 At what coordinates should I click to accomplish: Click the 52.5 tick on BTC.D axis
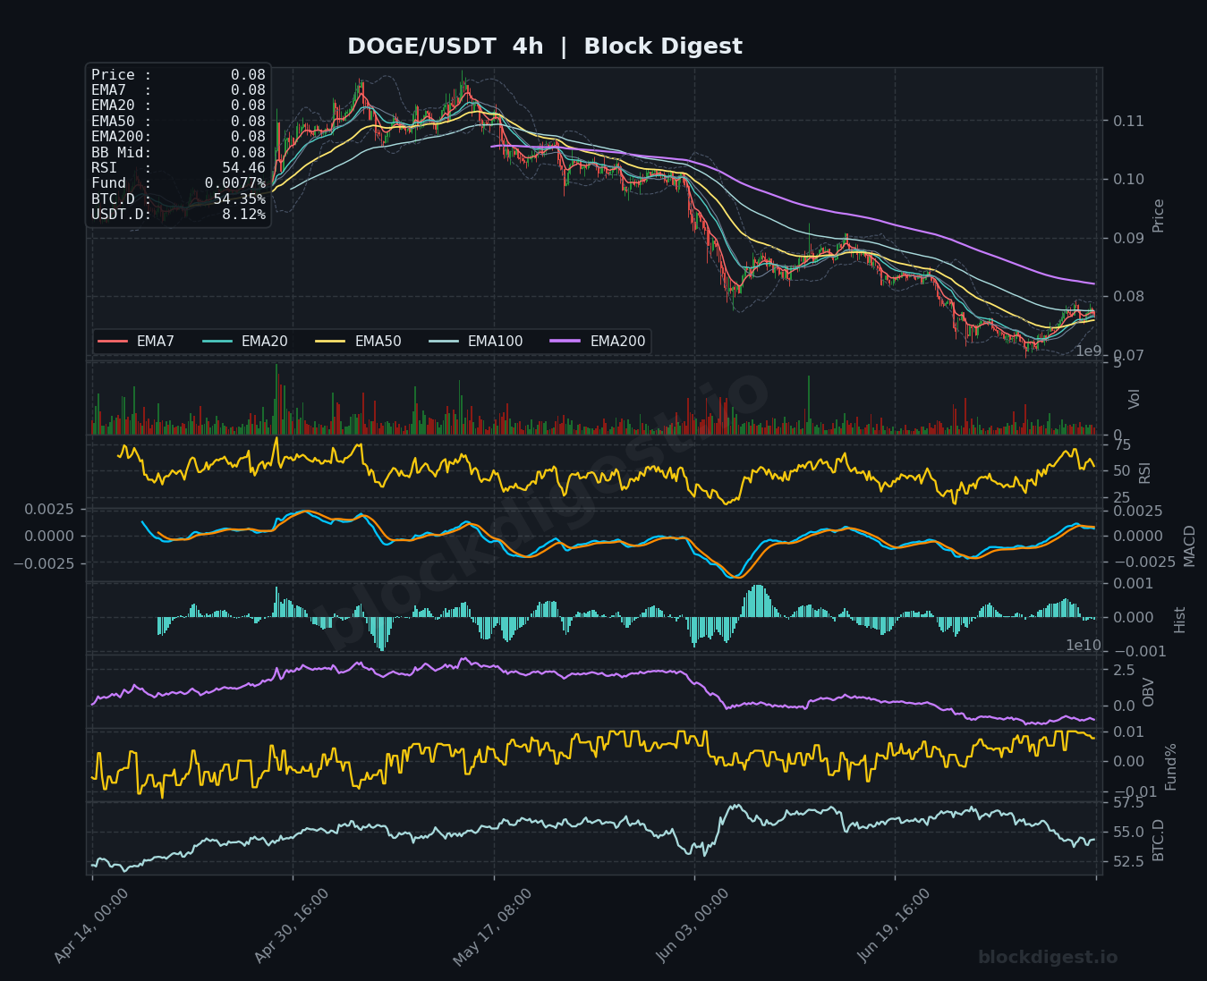pyautogui.click(x=1128, y=861)
